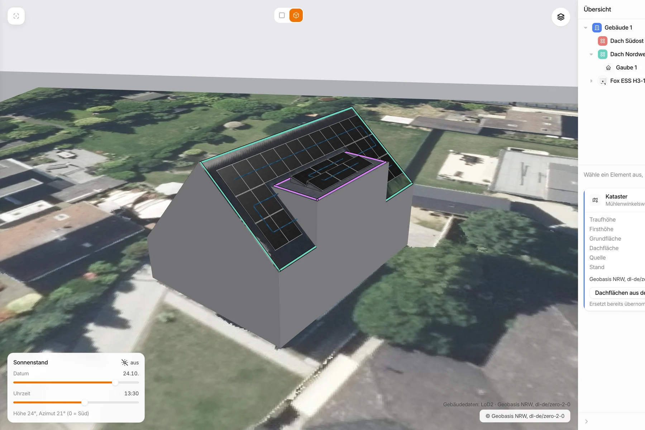The image size is (645, 430).
Task: Adjust the Uhrzeit slider handle
Action: pyautogui.click(x=85, y=402)
